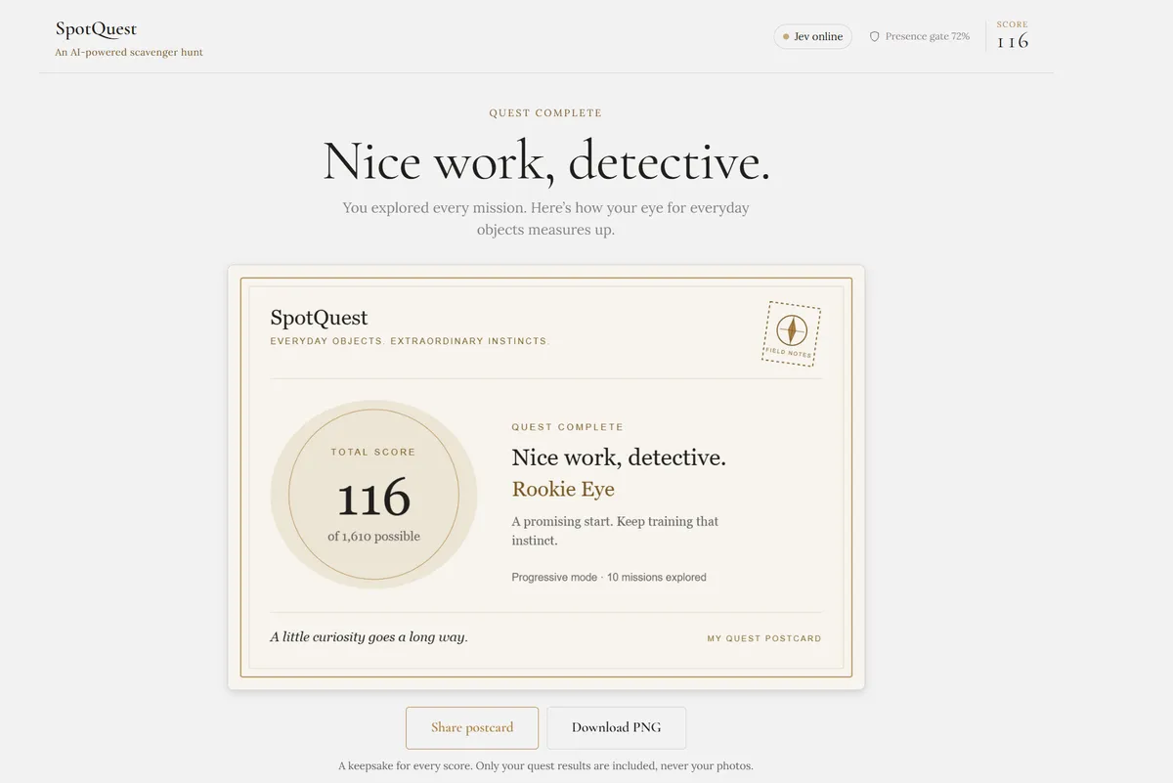
Task: Click "You explored every mission" intro paragraph
Action: click(x=546, y=219)
